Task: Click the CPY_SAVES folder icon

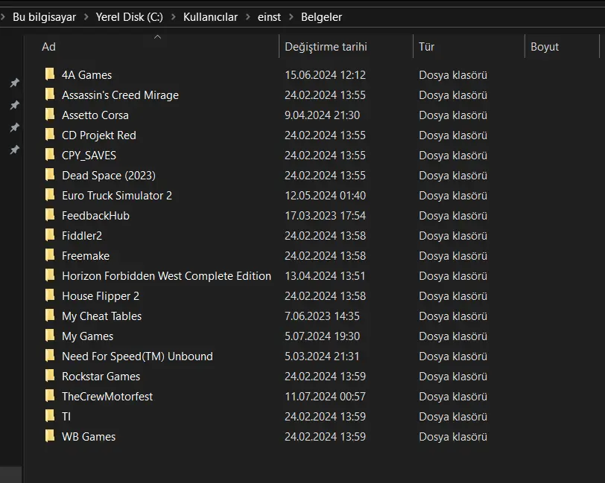Action: click(x=50, y=155)
